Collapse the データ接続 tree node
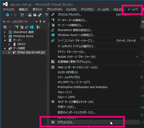This screenshot has height=128, width=144. coord(5,48)
